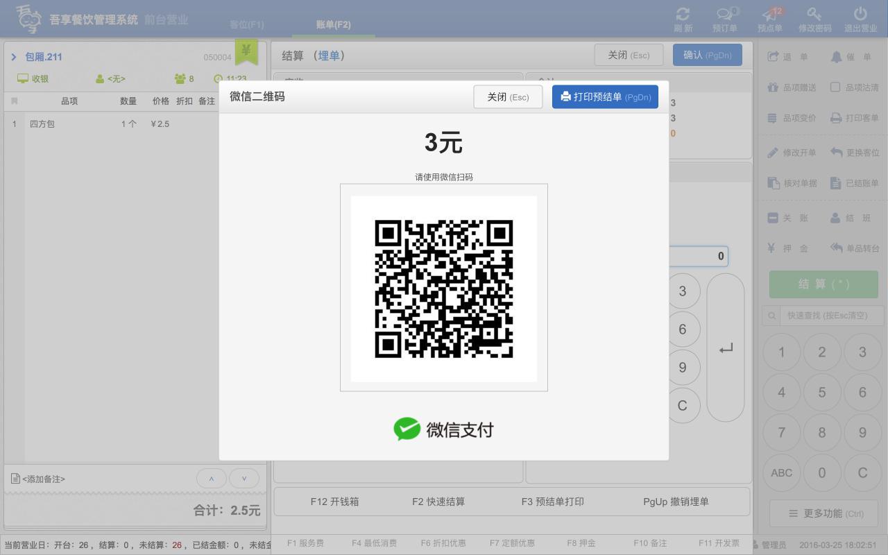Click 品项赠送 gift button
The height and width of the screenshot is (555, 888).
(792, 87)
